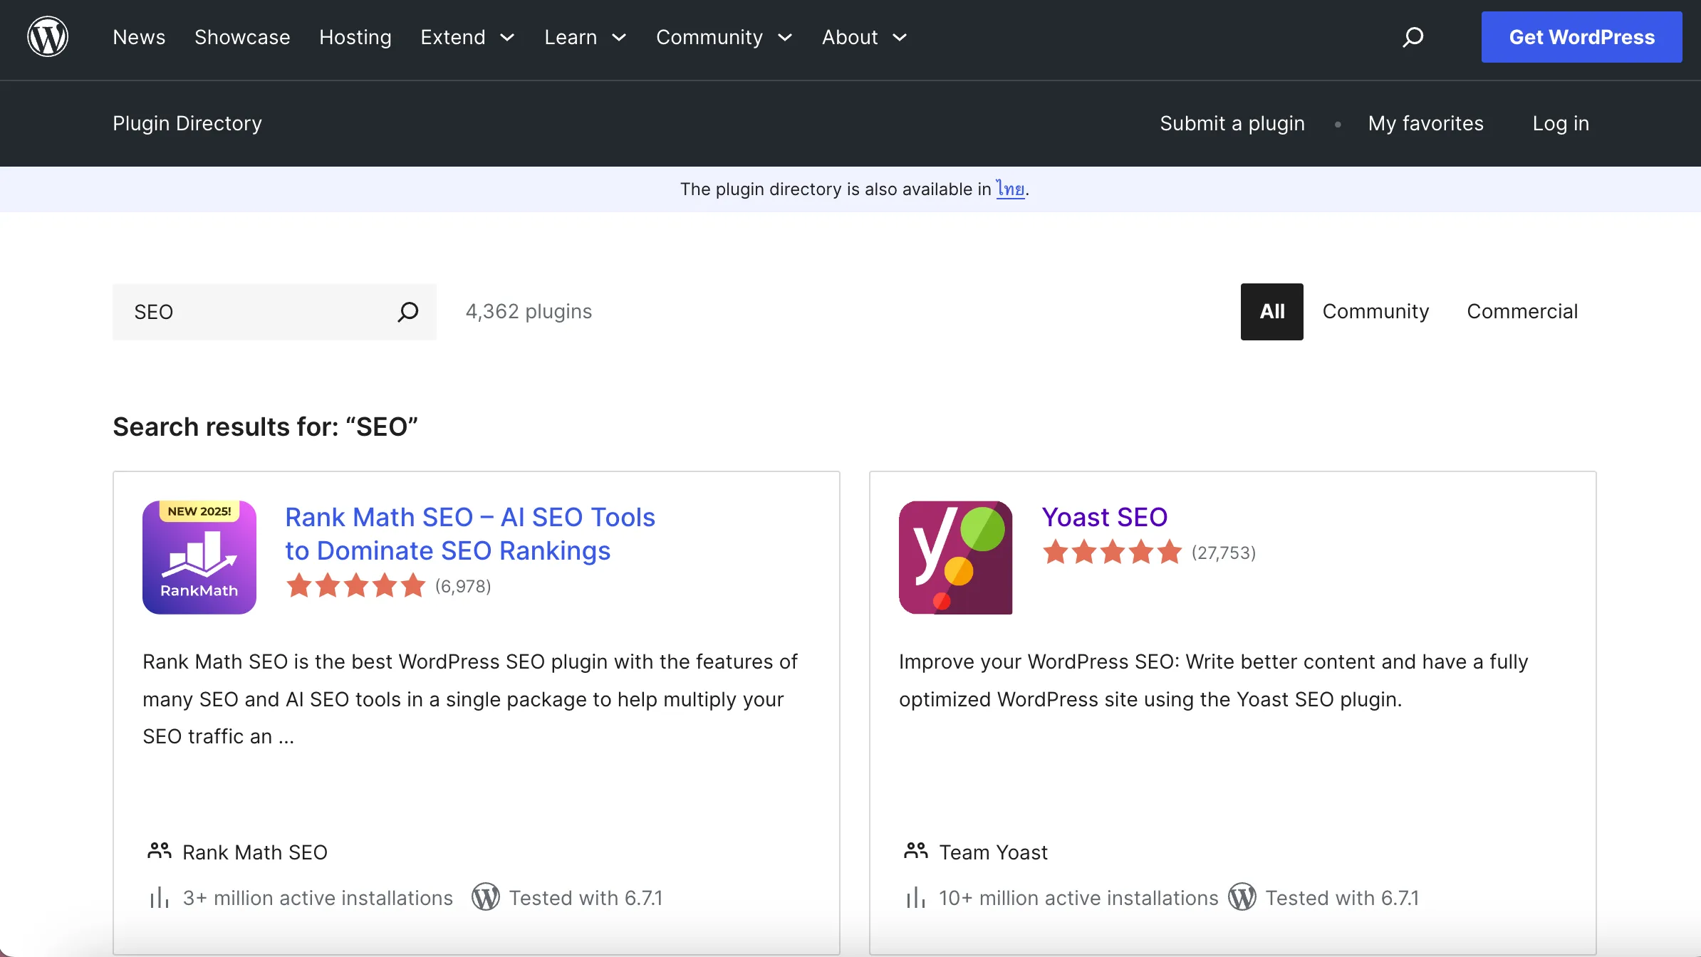Open My favorites
This screenshot has height=957, width=1701.
point(1426,123)
